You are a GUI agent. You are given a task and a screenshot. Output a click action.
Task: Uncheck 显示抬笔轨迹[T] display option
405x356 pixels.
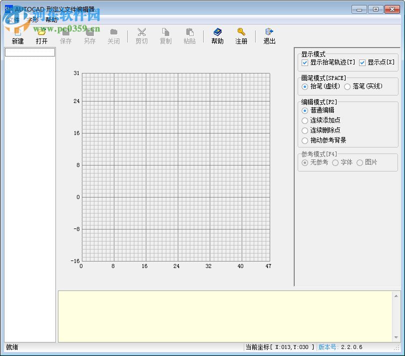pyautogui.click(x=305, y=62)
